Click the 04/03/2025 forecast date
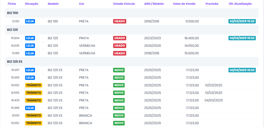 (213, 100)
